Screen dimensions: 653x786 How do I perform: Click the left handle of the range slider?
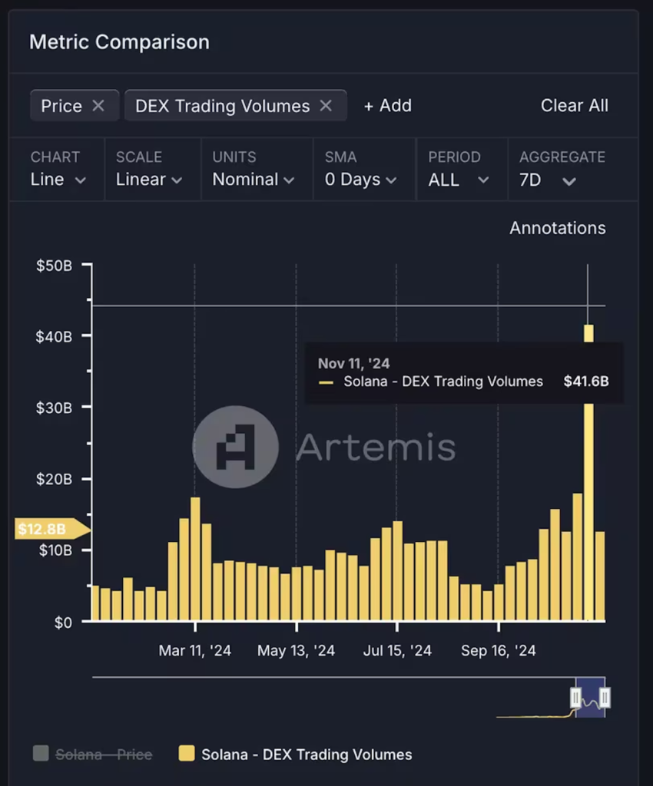coord(575,697)
